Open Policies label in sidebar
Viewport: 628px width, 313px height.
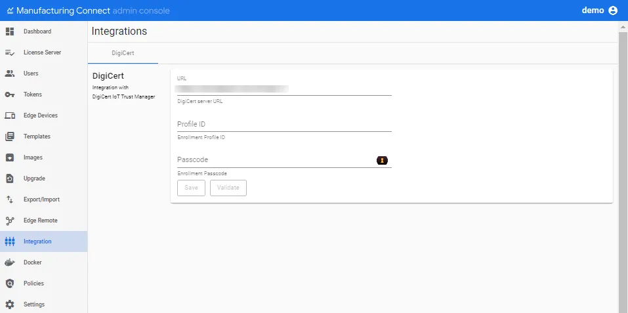[x=33, y=283]
